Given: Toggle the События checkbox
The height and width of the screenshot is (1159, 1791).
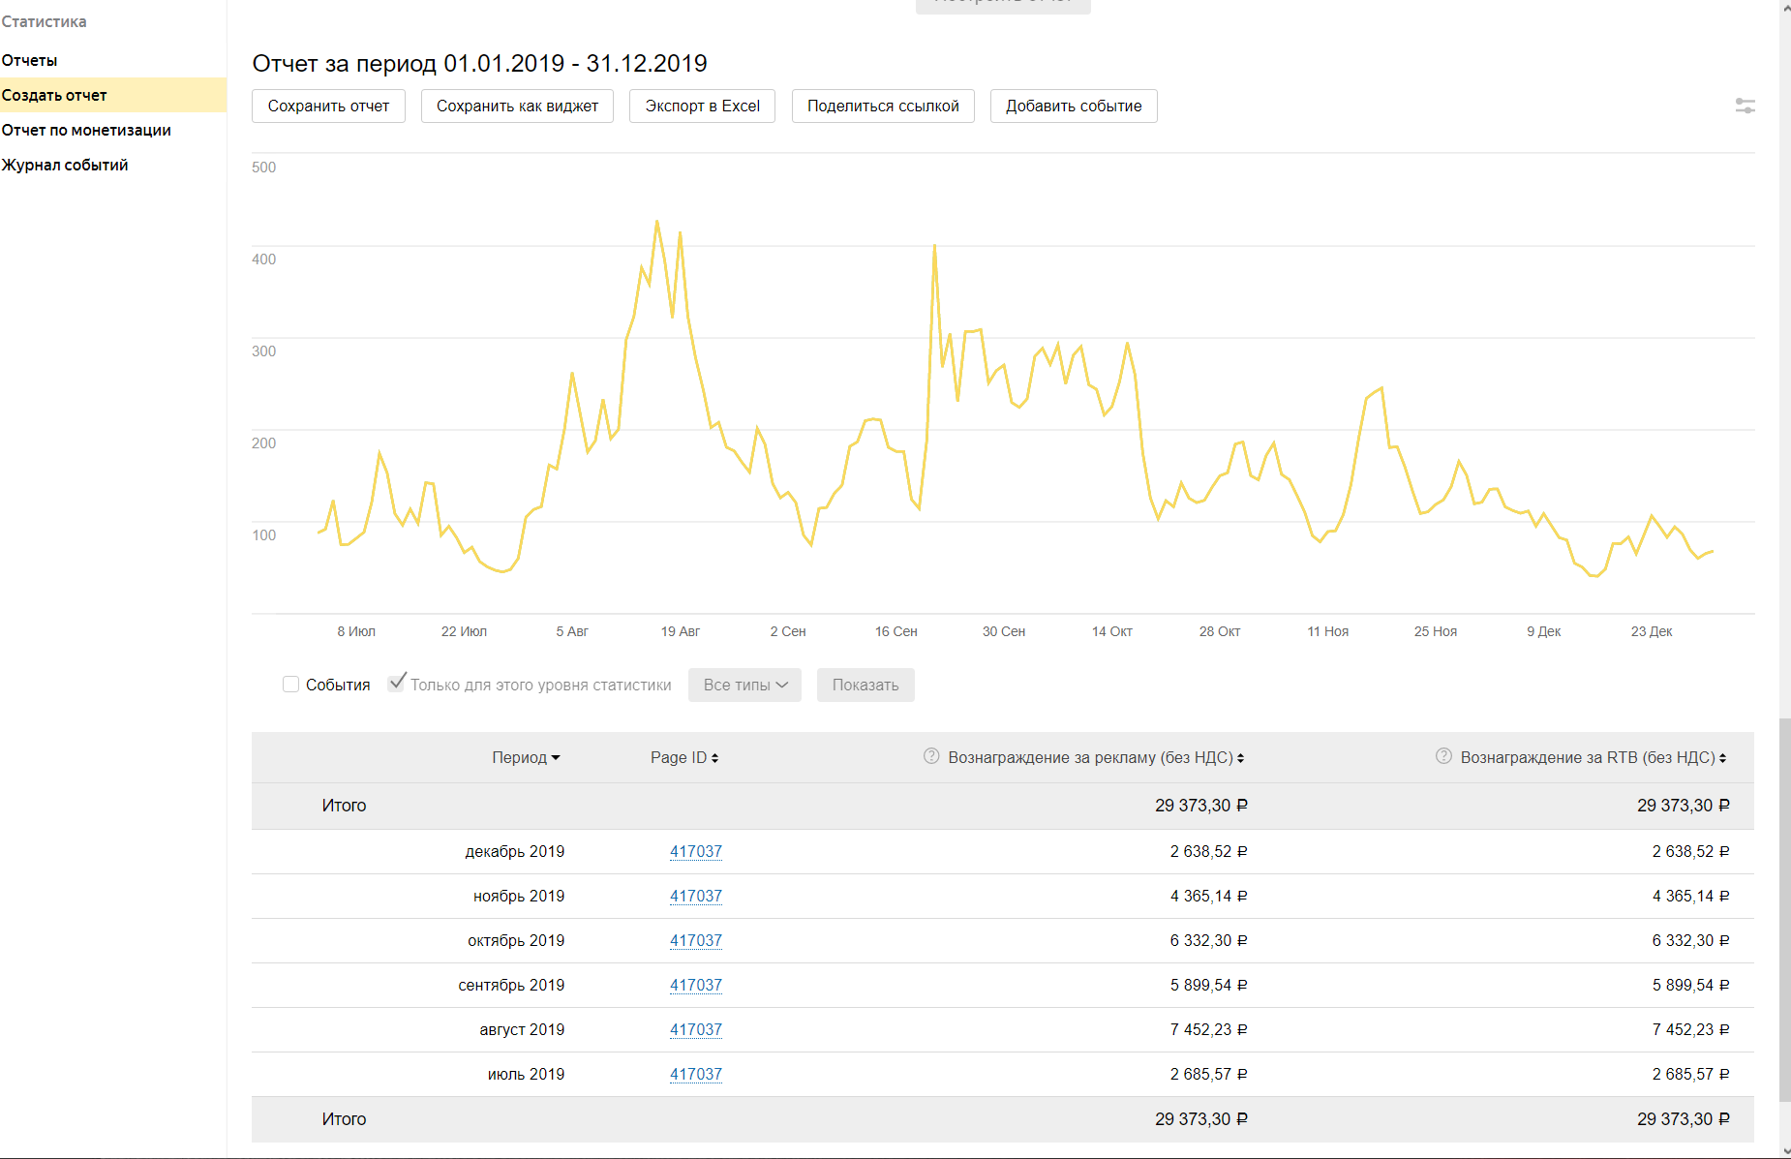Looking at the screenshot, I should (290, 685).
